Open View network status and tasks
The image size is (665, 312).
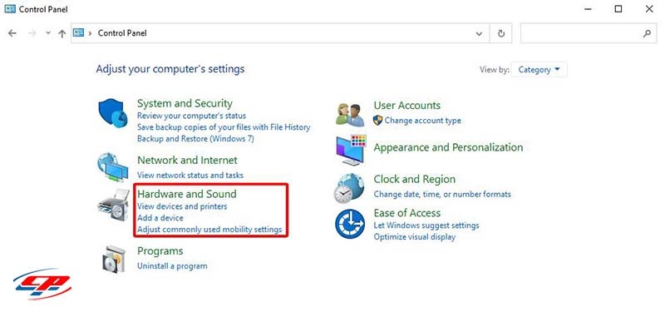click(190, 175)
